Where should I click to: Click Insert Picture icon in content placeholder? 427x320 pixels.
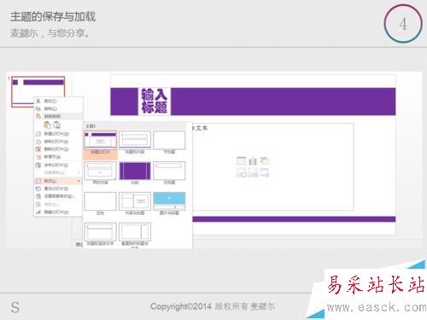[242, 172]
